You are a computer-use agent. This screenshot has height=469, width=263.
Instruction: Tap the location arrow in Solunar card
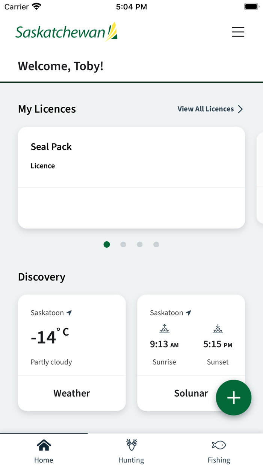tap(189, 313)
